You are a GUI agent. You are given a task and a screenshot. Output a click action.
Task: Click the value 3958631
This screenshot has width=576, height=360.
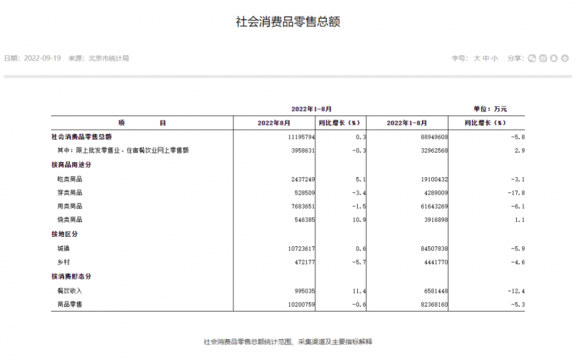pyautogui.click(x=303, y=150)
